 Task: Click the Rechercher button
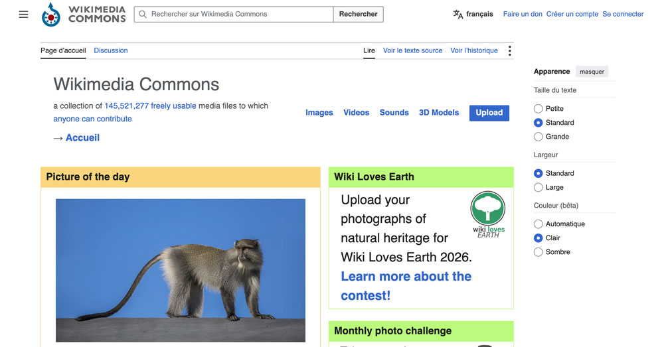[x=359, y=14]
